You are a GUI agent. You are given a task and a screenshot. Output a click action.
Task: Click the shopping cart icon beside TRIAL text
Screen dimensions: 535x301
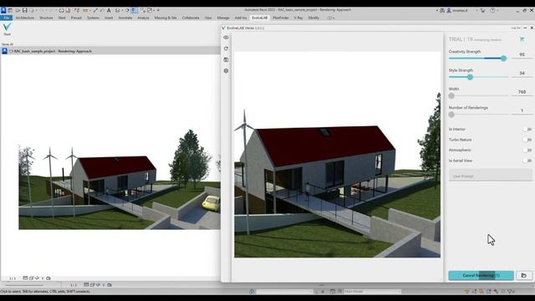522,39
